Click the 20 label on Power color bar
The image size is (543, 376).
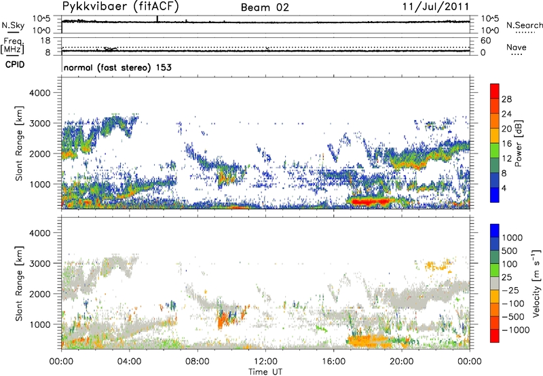pyautogui.click(x=506, y=129)
